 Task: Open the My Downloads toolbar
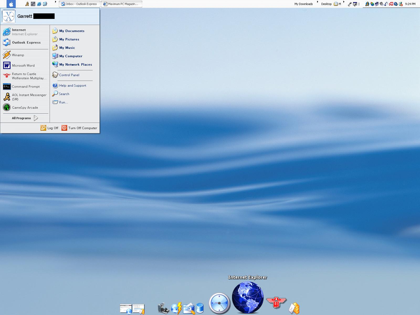303,4
